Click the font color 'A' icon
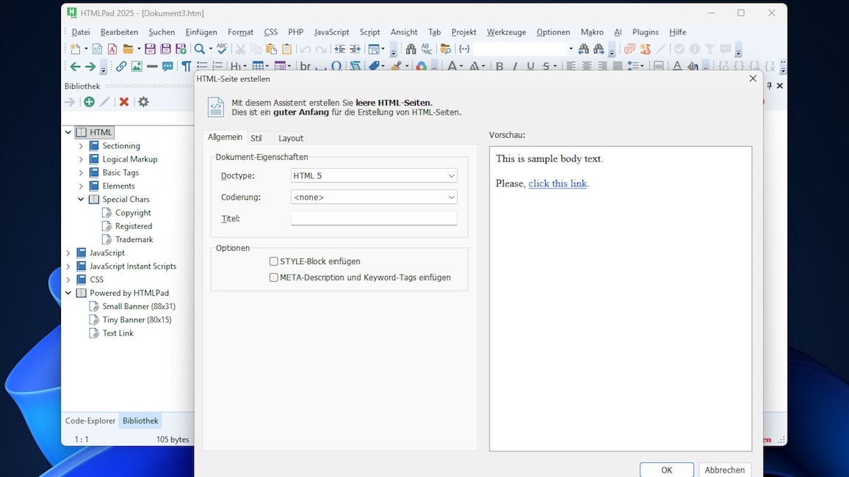This screenshot has height=477, width=849. click(x=677, y=67)
